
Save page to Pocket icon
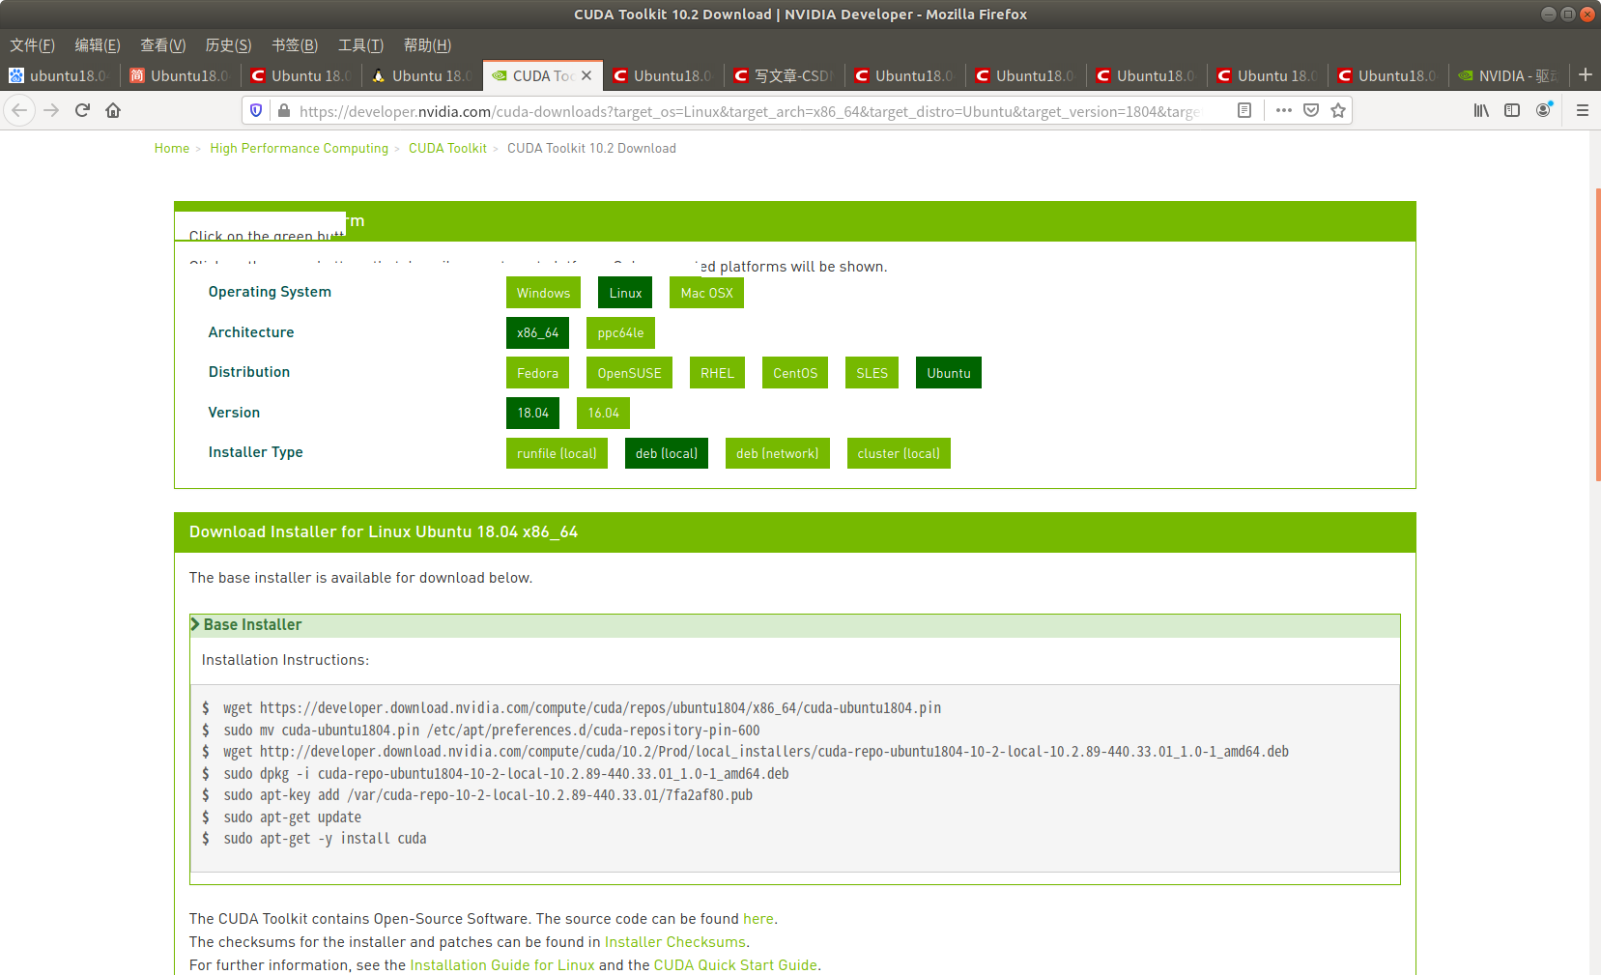[x=1311, y=110]
